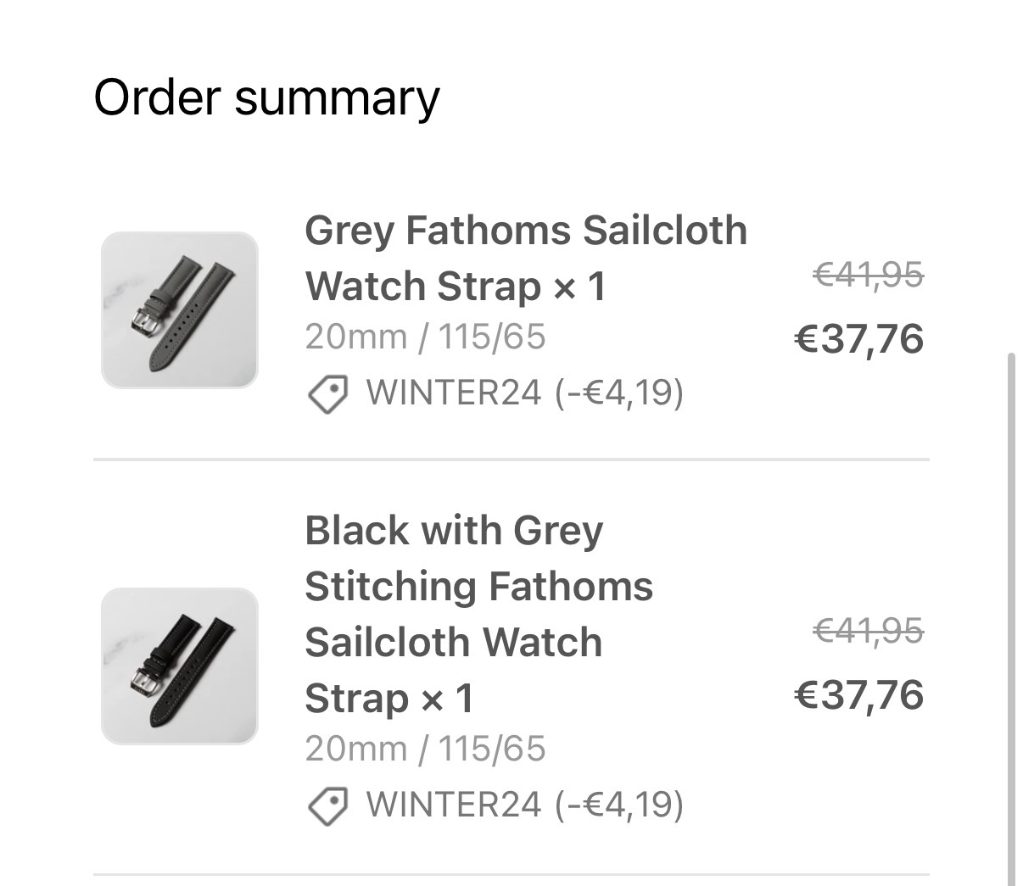
Task: Select the Black with Grey Stitching strap title
Action: coord(478,615)
